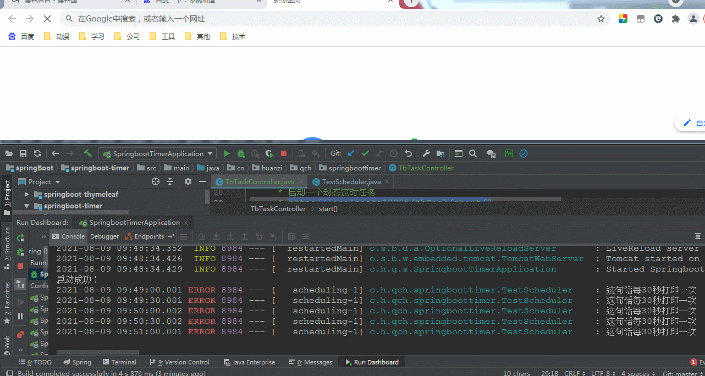Image resolution: width=705 pixels, height=376 pixels.
Task: Open settings with the wrench icon
Action: click(x=426, y=154)
